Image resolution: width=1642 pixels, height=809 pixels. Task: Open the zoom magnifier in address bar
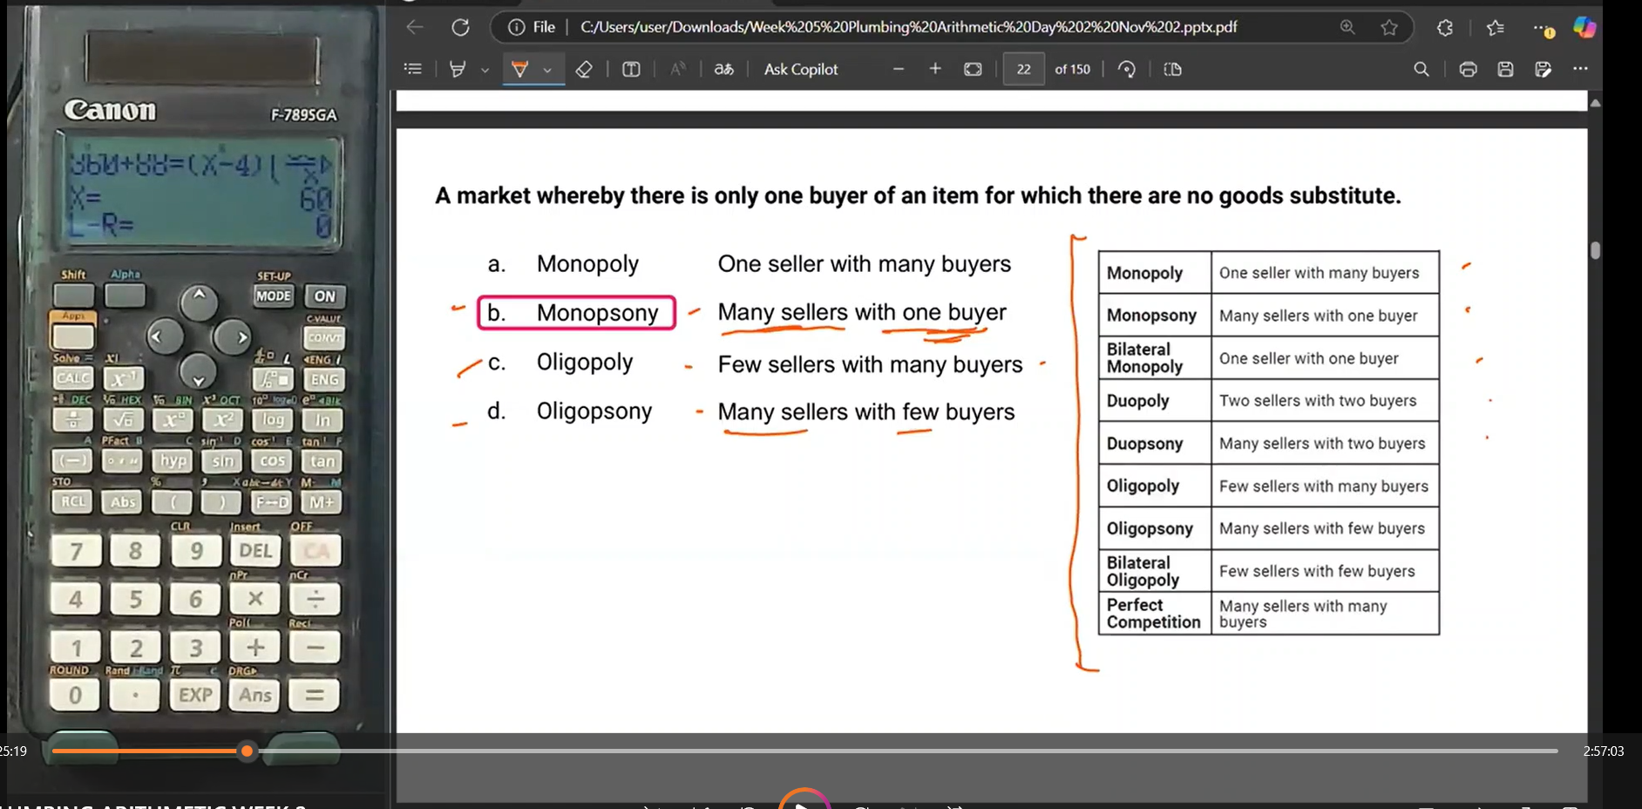(1347, 27)
